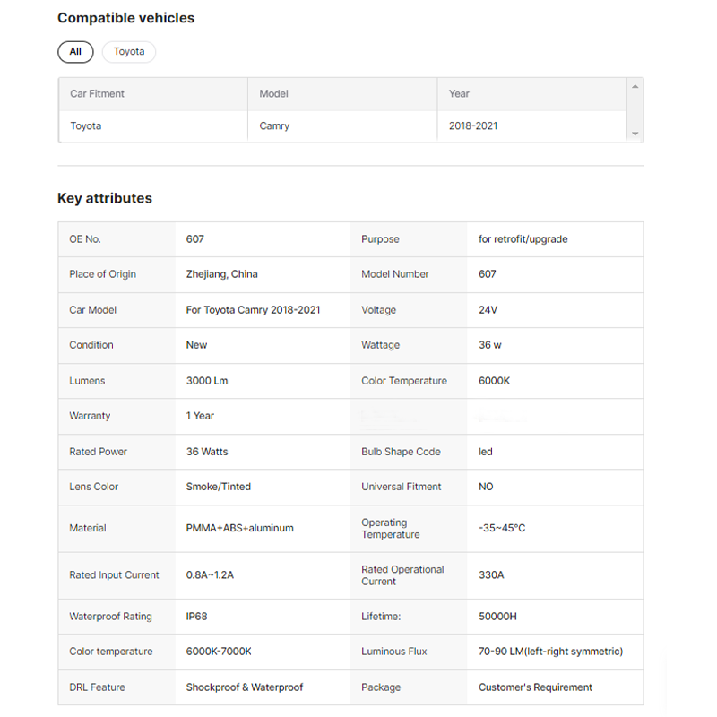Click the Year column header
Screen dimensions: 717x717
click(459, 94)
